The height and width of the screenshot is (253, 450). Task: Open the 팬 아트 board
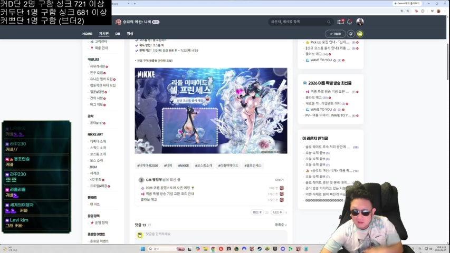pyautogui.click(x=95, y=204)
